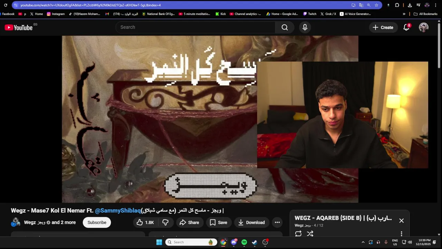Viewport: 442px width, 249px height.
Task: Bookmark this page with the star icon
Action: pos(376,5)
